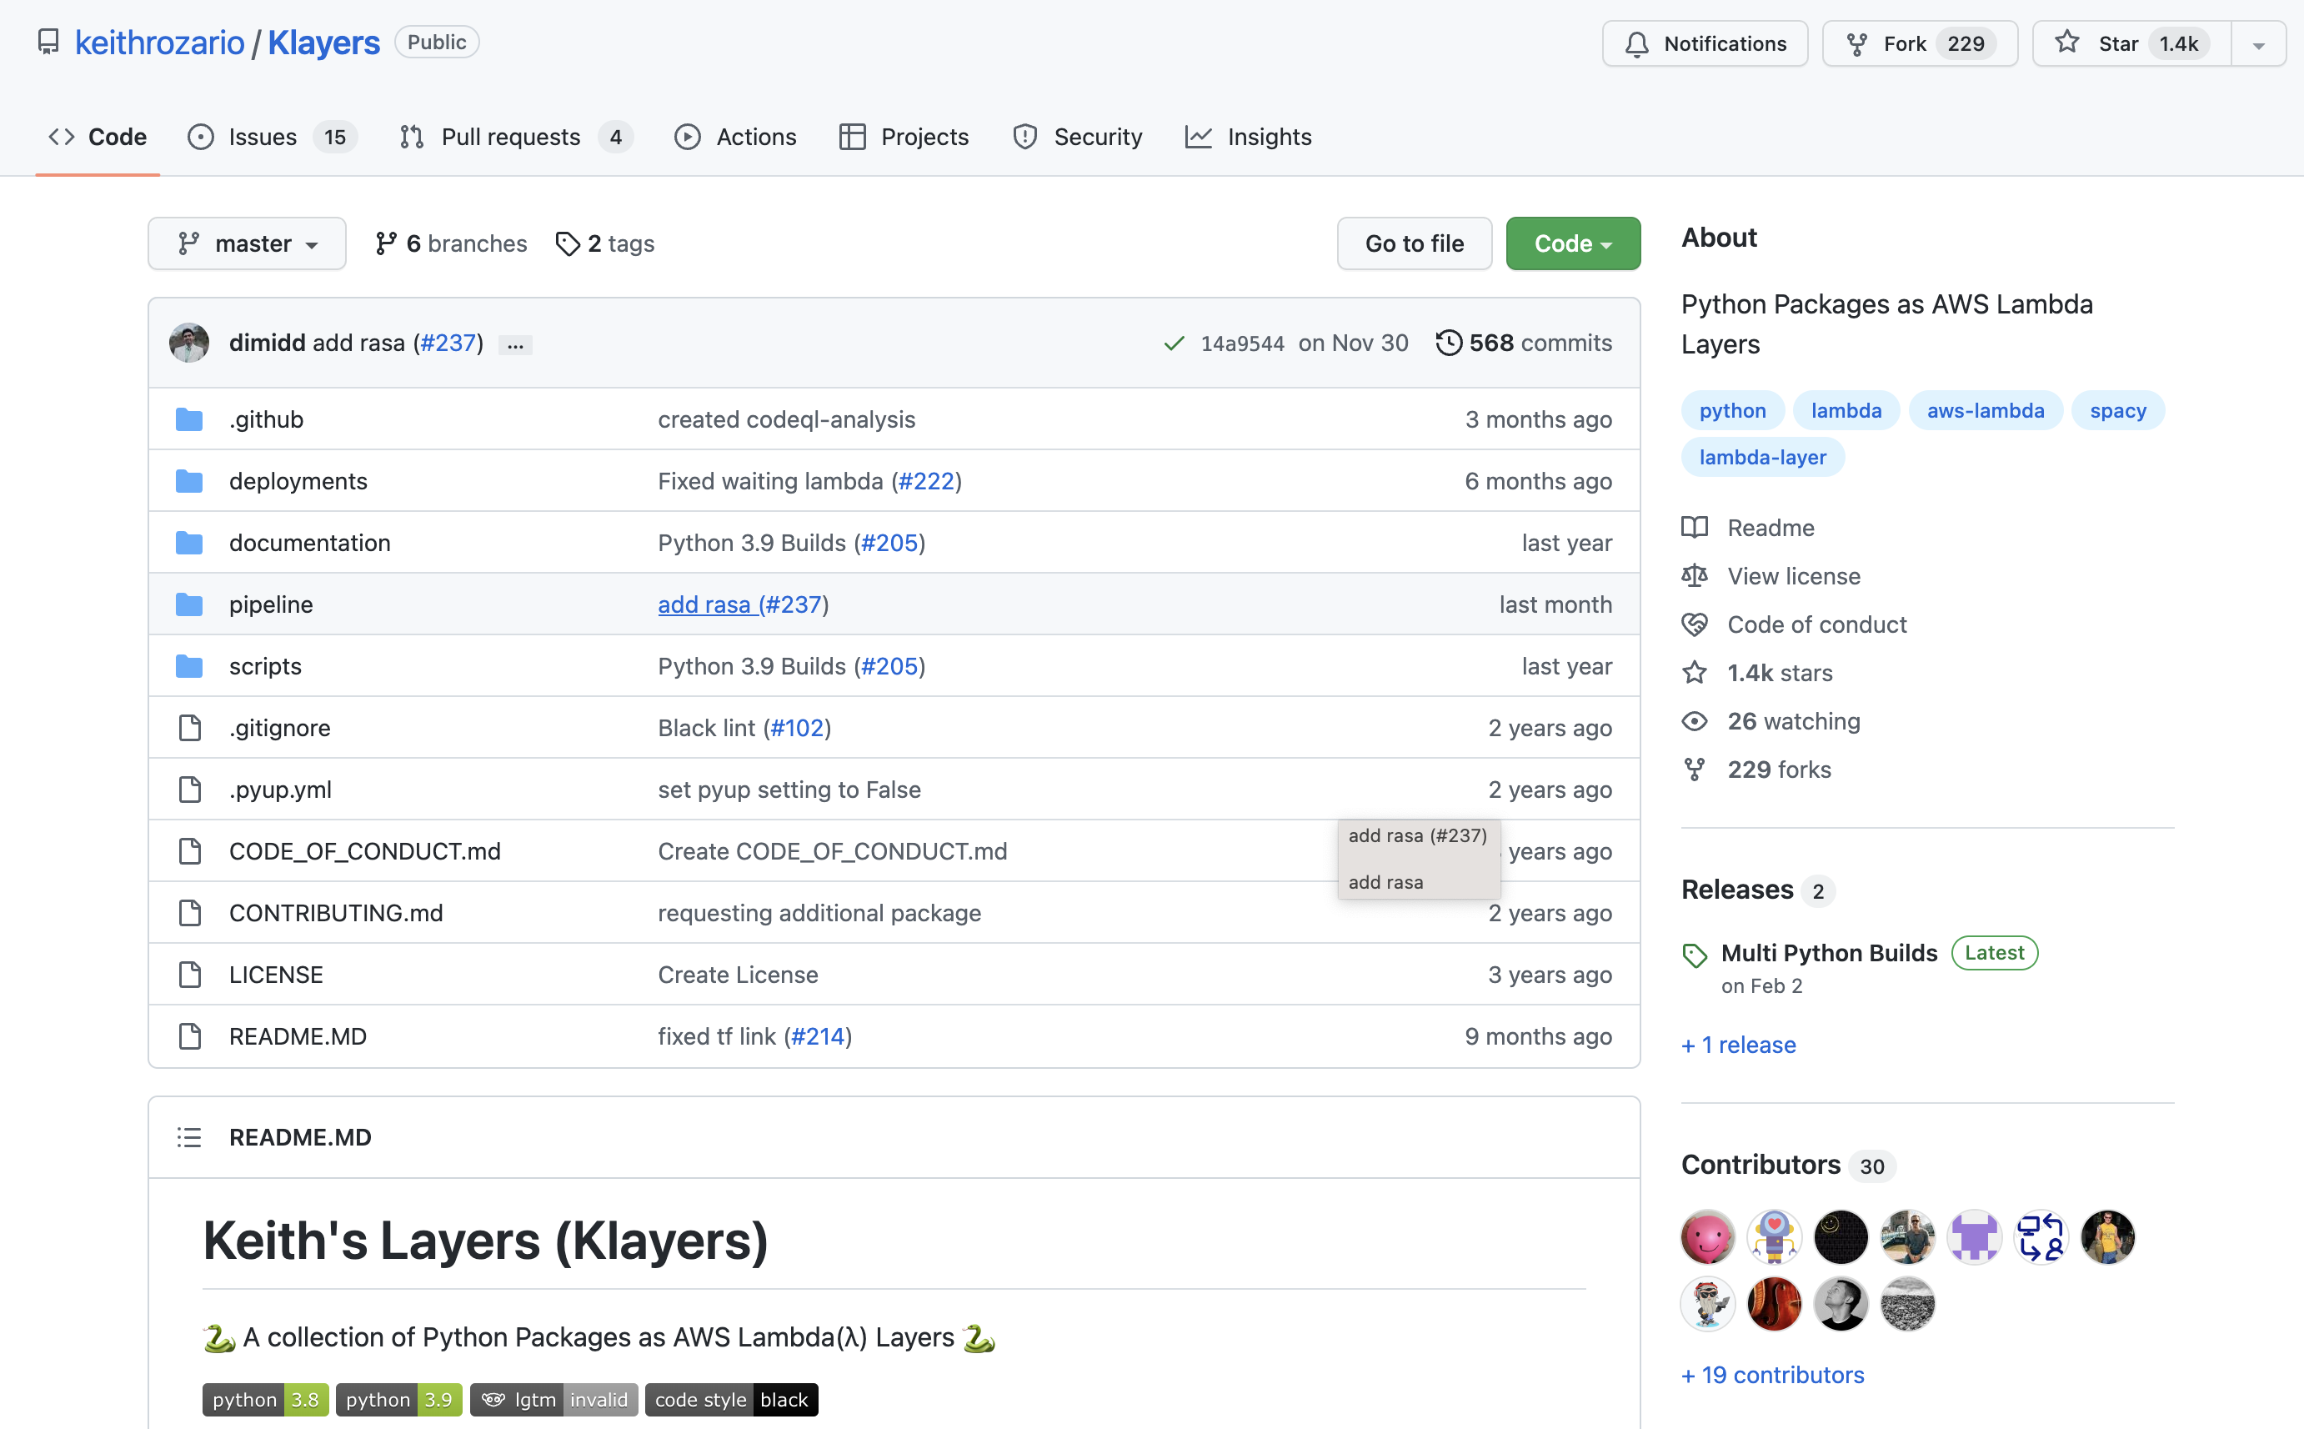The height and width of the screenshot is (1429, 2304).
Task: Open the README table of contents list icon
Action: tap(189, 1137)
